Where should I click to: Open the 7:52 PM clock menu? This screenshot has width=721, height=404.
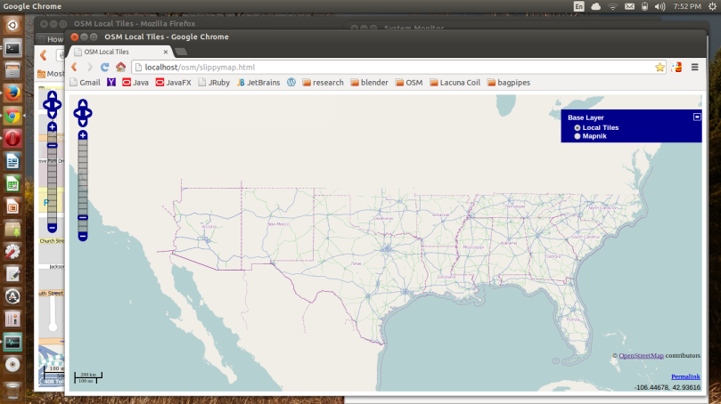(x=687, y=6)
